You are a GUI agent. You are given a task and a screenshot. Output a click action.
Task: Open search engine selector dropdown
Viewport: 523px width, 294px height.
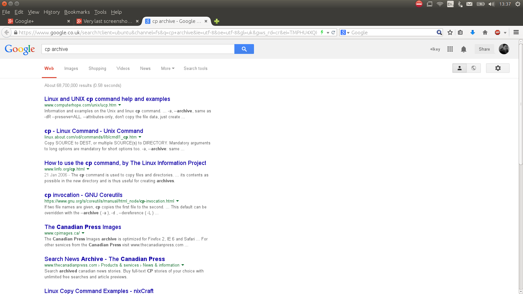point(345,32)
